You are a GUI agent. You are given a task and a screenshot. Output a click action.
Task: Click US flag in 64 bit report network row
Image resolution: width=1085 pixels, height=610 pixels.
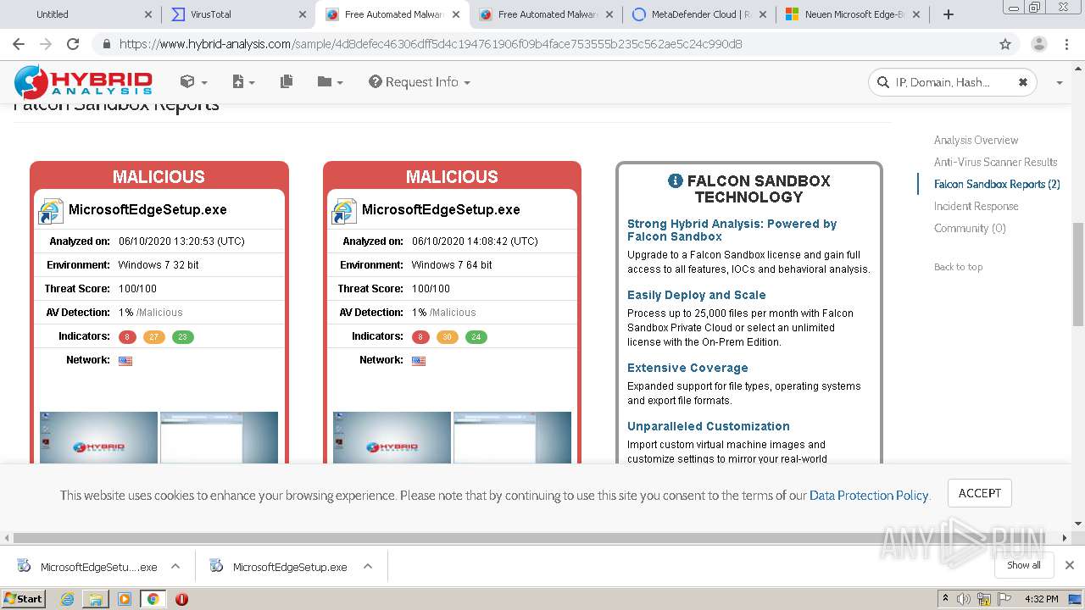(419, 361)
